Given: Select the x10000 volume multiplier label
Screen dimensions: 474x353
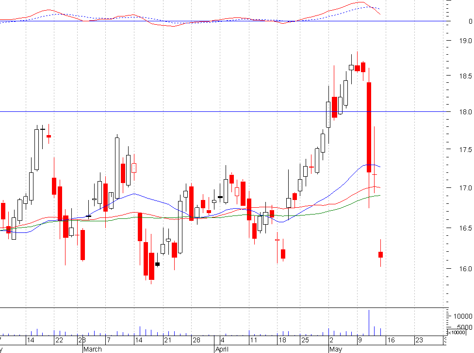Looking at the screenshot, I should [x=457, y=333].
